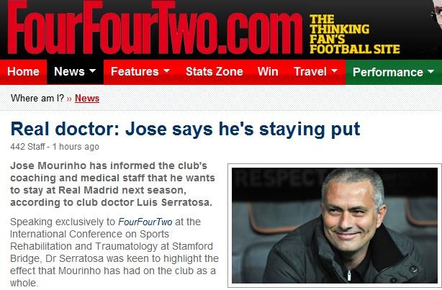Open the Travel menu
Image resolution: width=442 pixels, height=290 pixels.
click(316, 71)
